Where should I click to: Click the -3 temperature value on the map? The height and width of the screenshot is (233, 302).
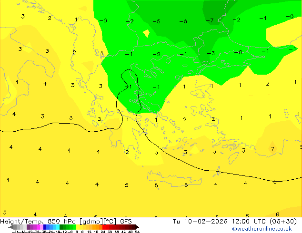(x=211, y=53)
